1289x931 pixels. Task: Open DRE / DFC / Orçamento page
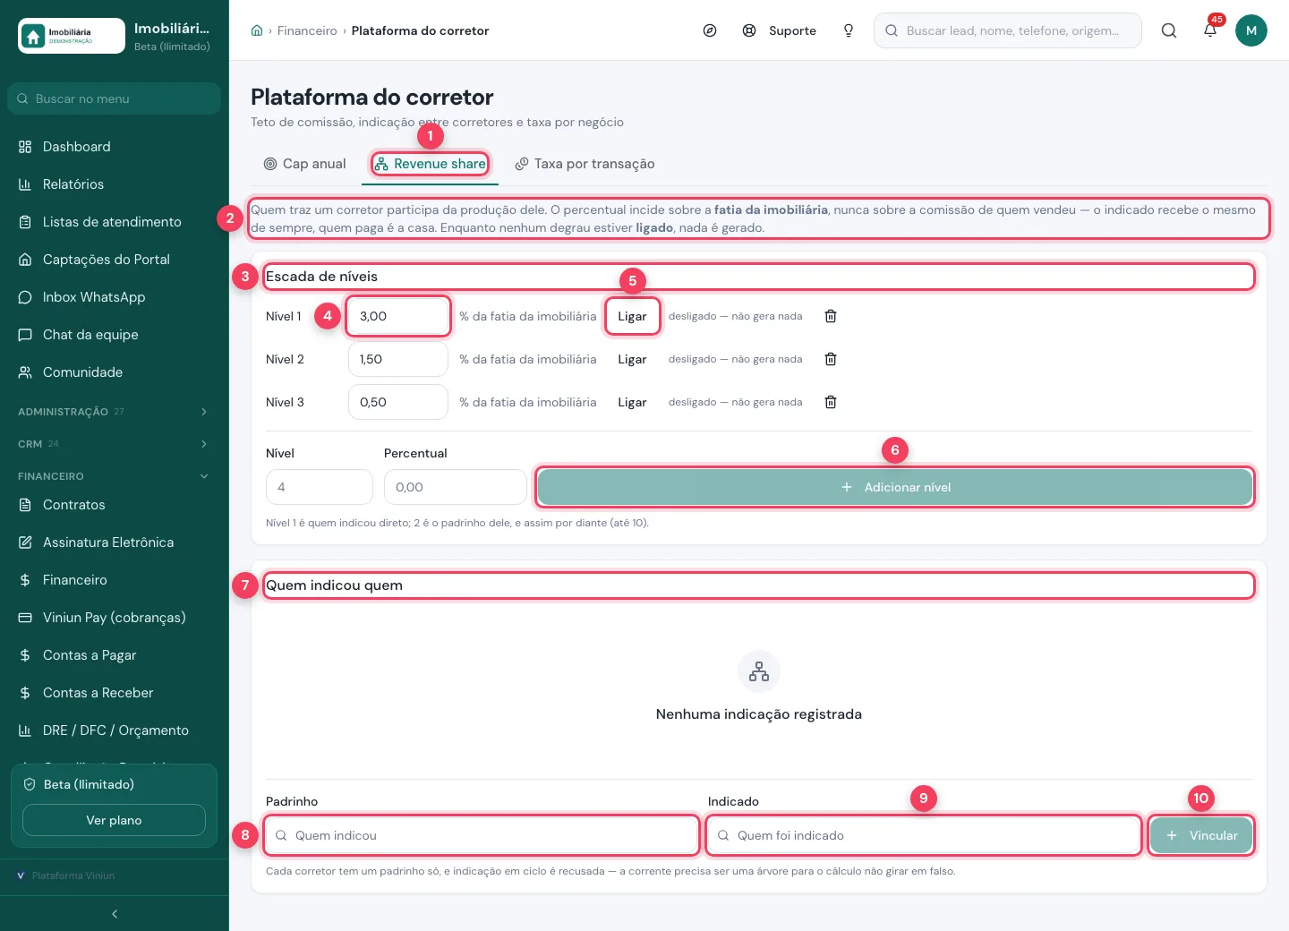(x=114, y=730)
